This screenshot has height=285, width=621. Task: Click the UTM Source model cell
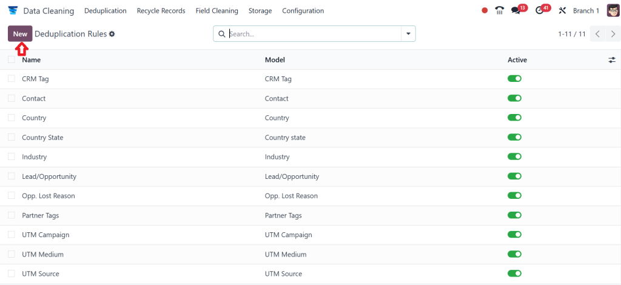pos(284,273)
